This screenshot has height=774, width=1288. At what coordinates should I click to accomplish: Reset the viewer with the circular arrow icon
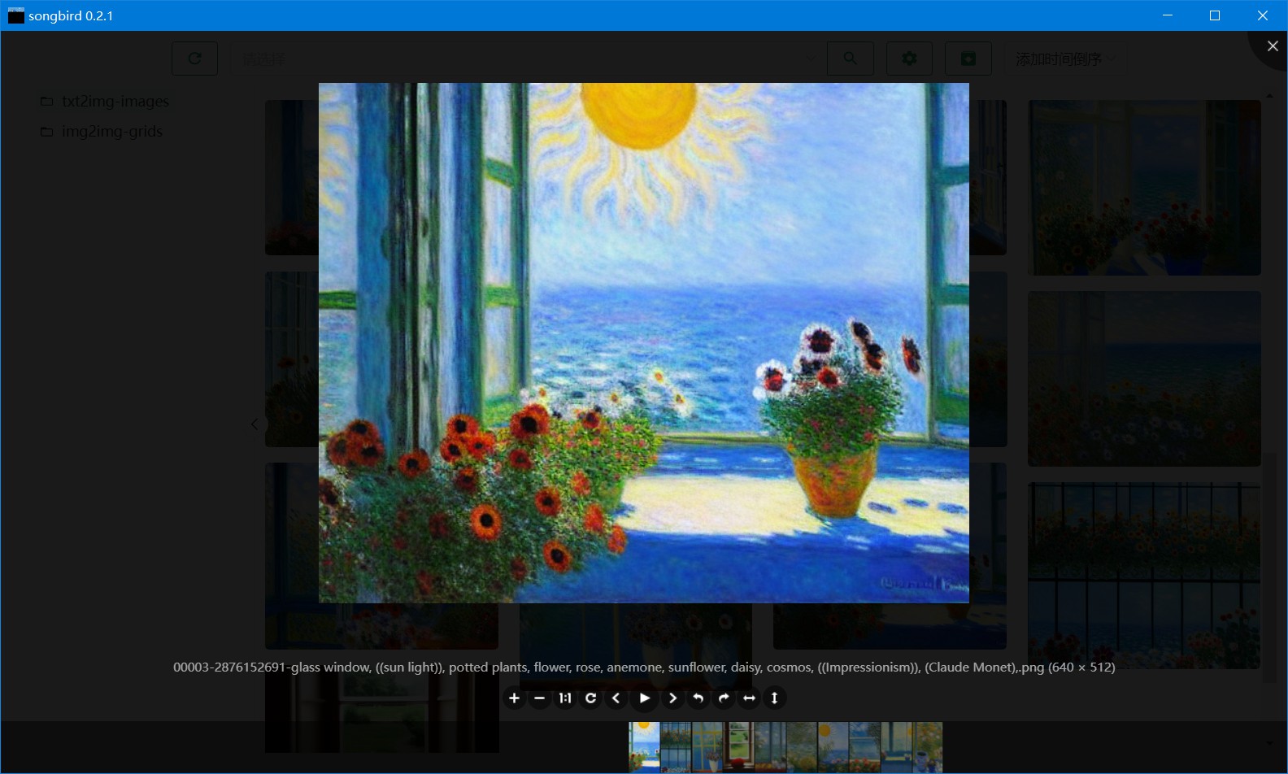[x=591, y=698]
